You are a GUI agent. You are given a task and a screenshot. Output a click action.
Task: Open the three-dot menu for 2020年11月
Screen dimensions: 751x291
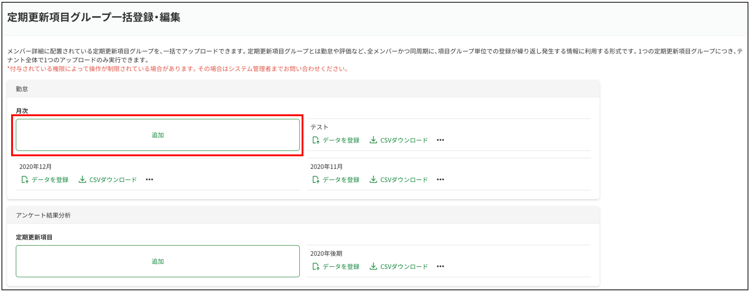[440, 180]
